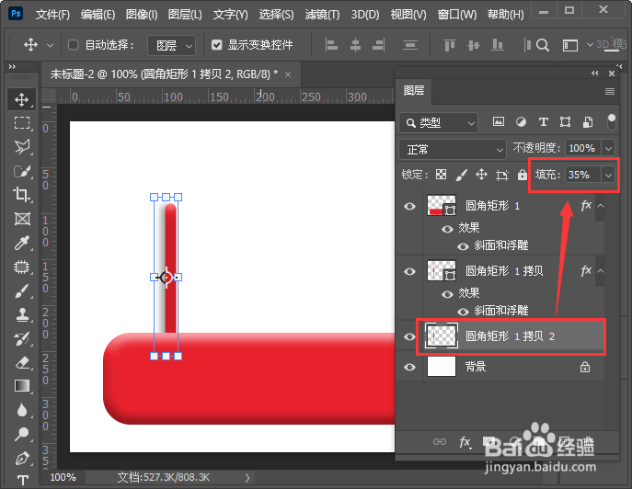Select the Pen tool
Screen dimensions: 632x489
22,459
